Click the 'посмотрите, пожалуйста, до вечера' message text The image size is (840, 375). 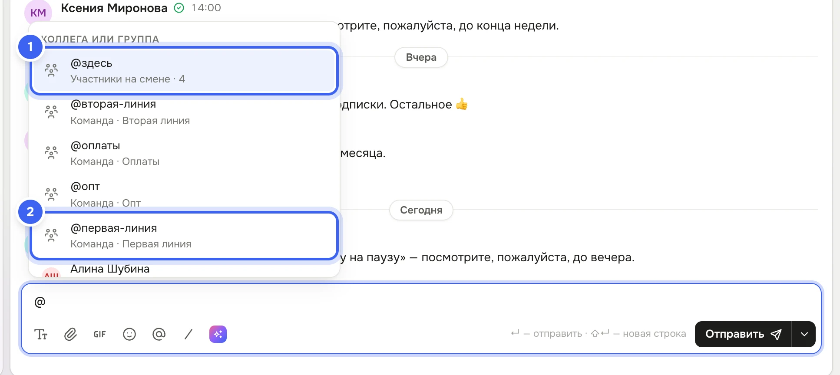point(528,257)
